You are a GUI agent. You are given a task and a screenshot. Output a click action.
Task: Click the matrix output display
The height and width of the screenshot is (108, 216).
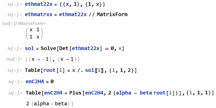pyautogui.click(x=34, y=33)
